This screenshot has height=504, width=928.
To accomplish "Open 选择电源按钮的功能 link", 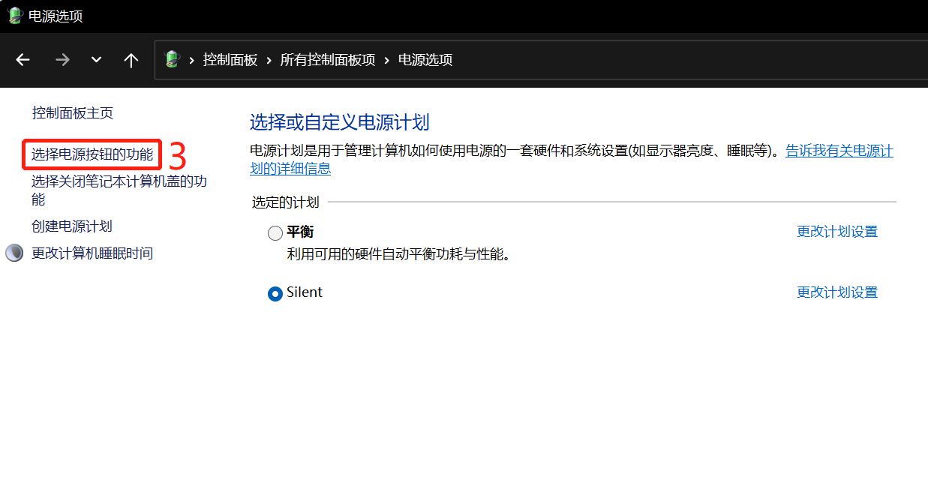I will coord(92,155).
